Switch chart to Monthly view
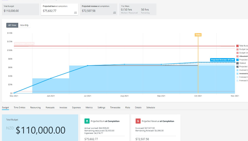Image resolution: width=248 pixels, height=141 pixels. [x=24, y=25]
